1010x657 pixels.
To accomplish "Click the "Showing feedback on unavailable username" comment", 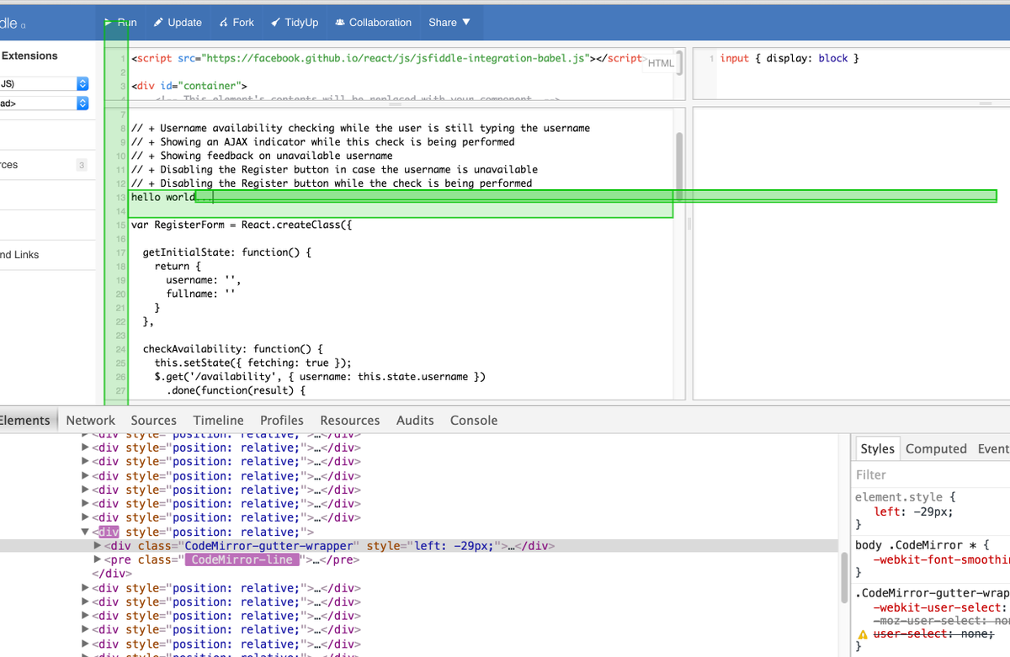I will coord(262,156).
